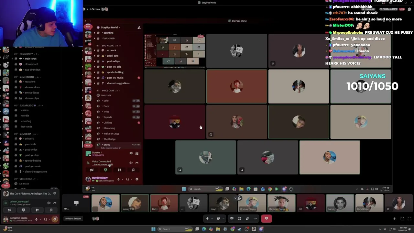Select Benjamin Bucks participant thumbnail
The image size is (414, 233).
tap(281, 203)
